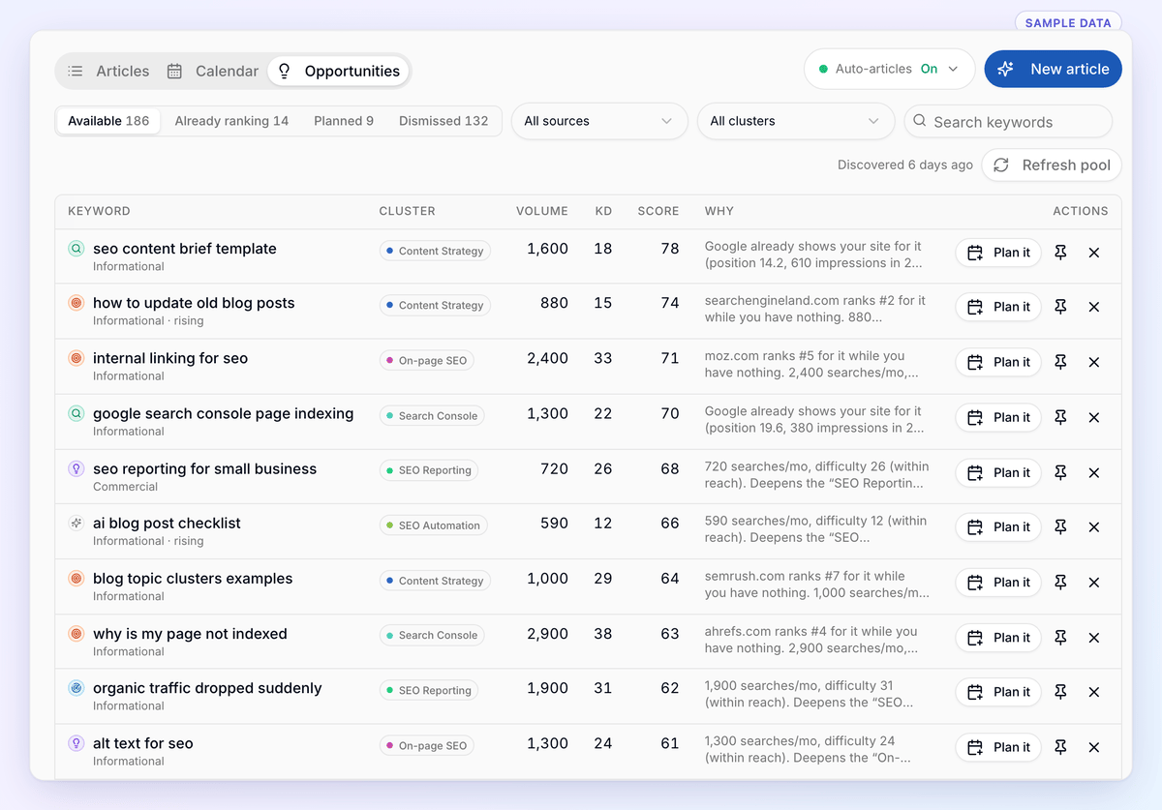Image resolution: width=1162 pixels, height=810 pixels.
Task: Dismiss the alt text for seo row
Action: click(x=1094, y=747)
